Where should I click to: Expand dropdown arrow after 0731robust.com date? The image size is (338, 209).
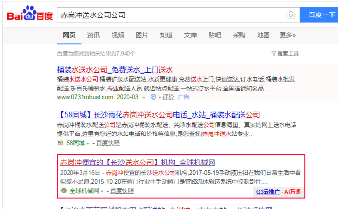pos(144,98)
